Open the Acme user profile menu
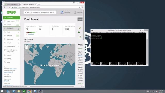This screenshot has height=93, width=165. pos(78,12)
